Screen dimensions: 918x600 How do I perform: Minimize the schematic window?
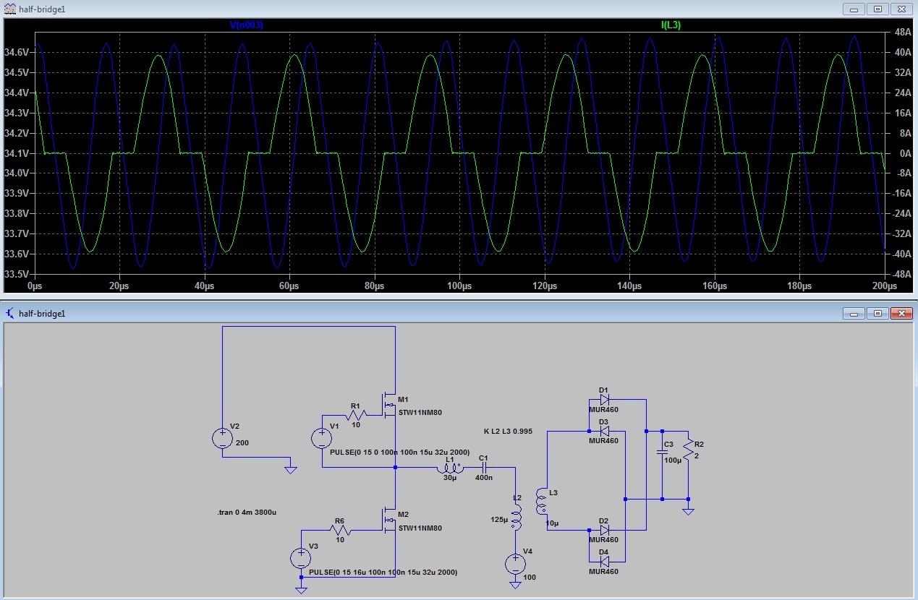854,313
